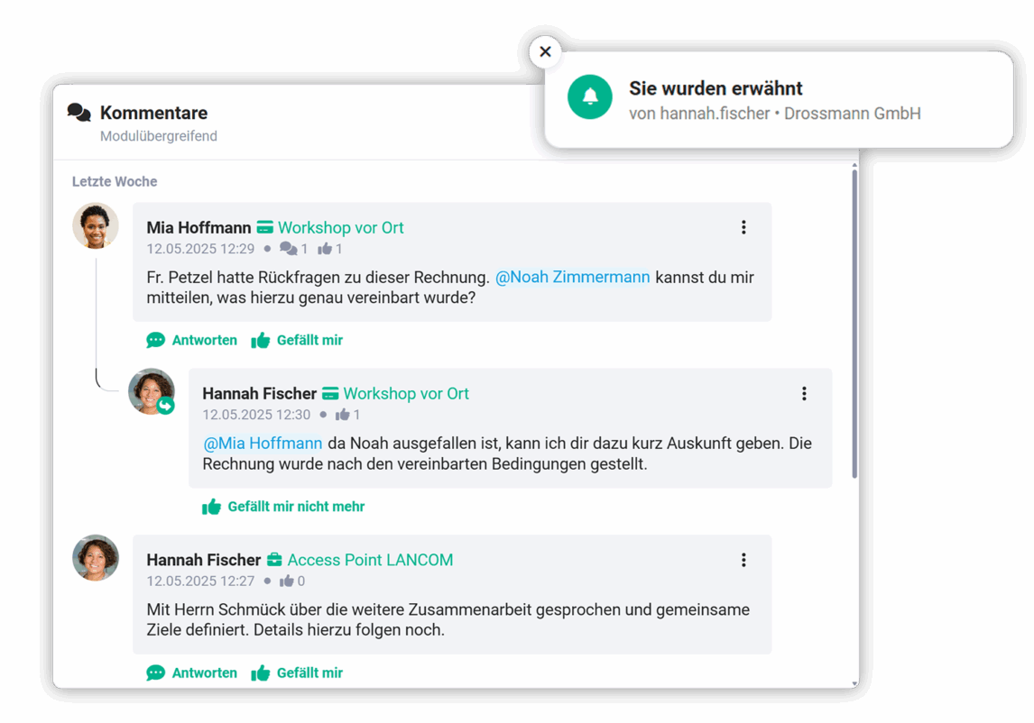
Task: Close the mention notification popup
Action: click(545, 51)
